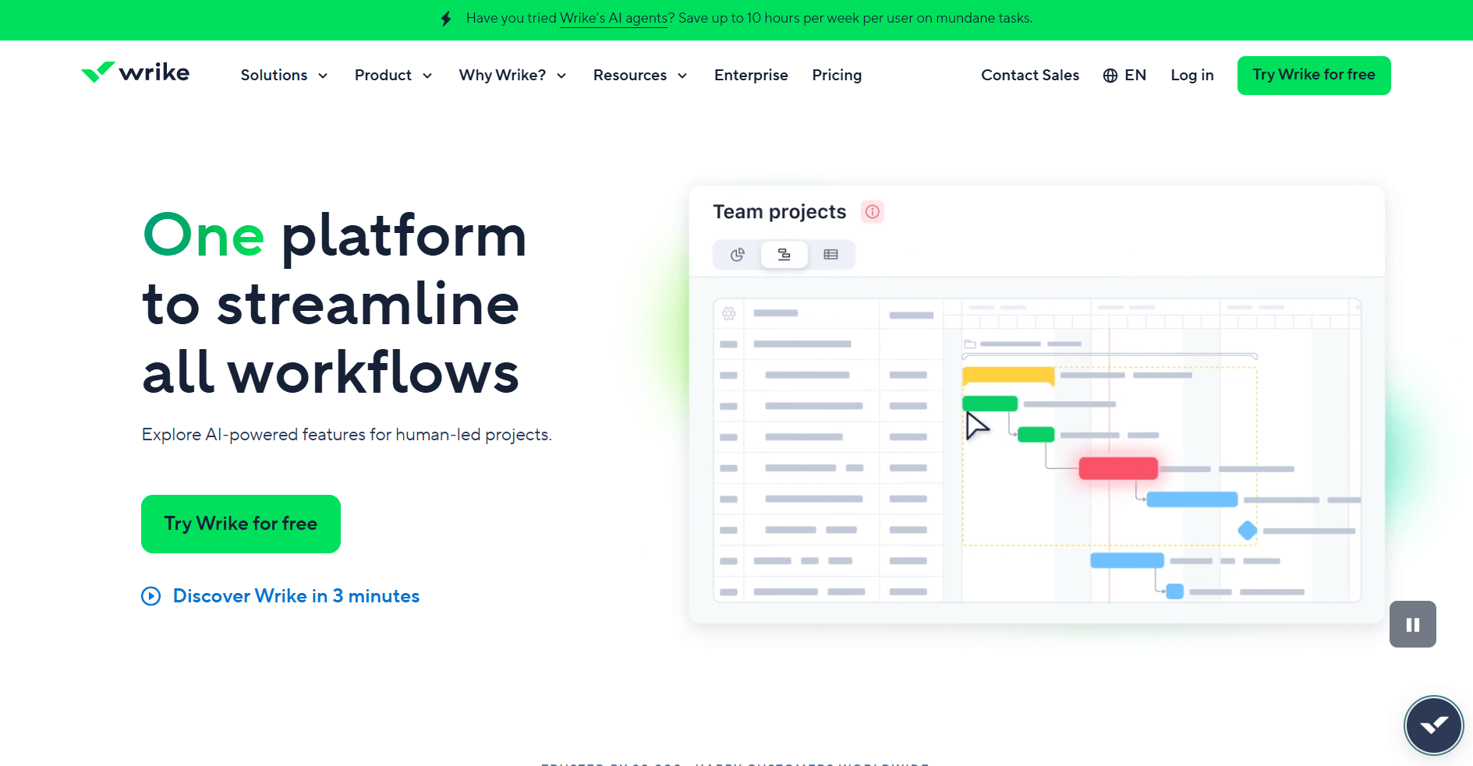Open the Solutions menu
The image size is (1473, 766).
click(x=285, y=76)
